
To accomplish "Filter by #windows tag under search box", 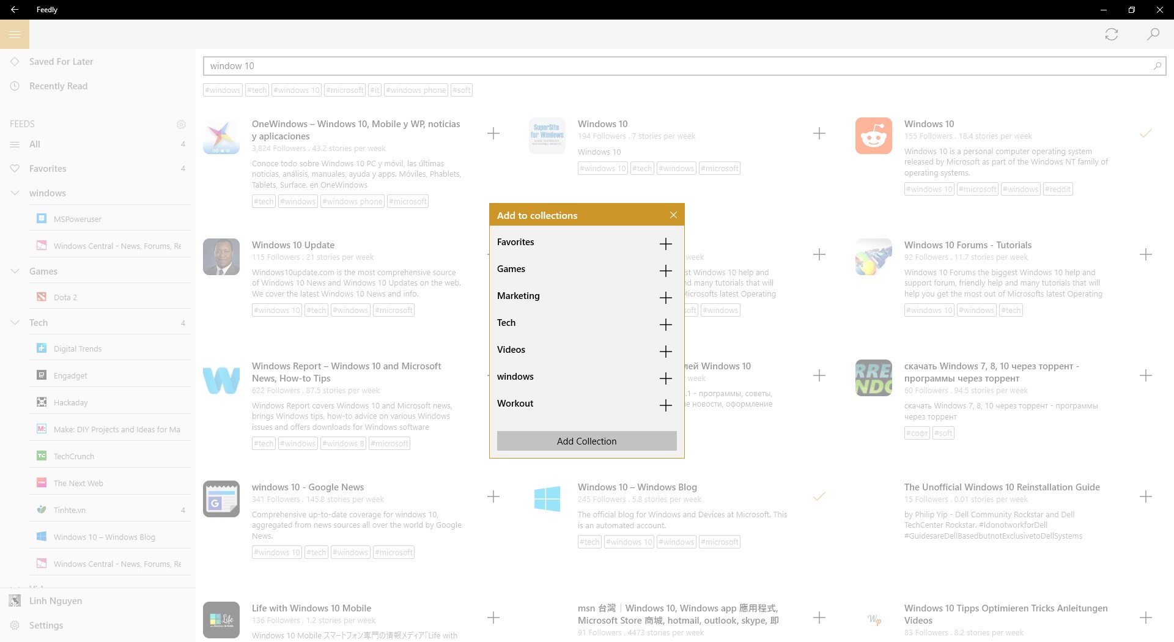I will (x=223, y=90).
